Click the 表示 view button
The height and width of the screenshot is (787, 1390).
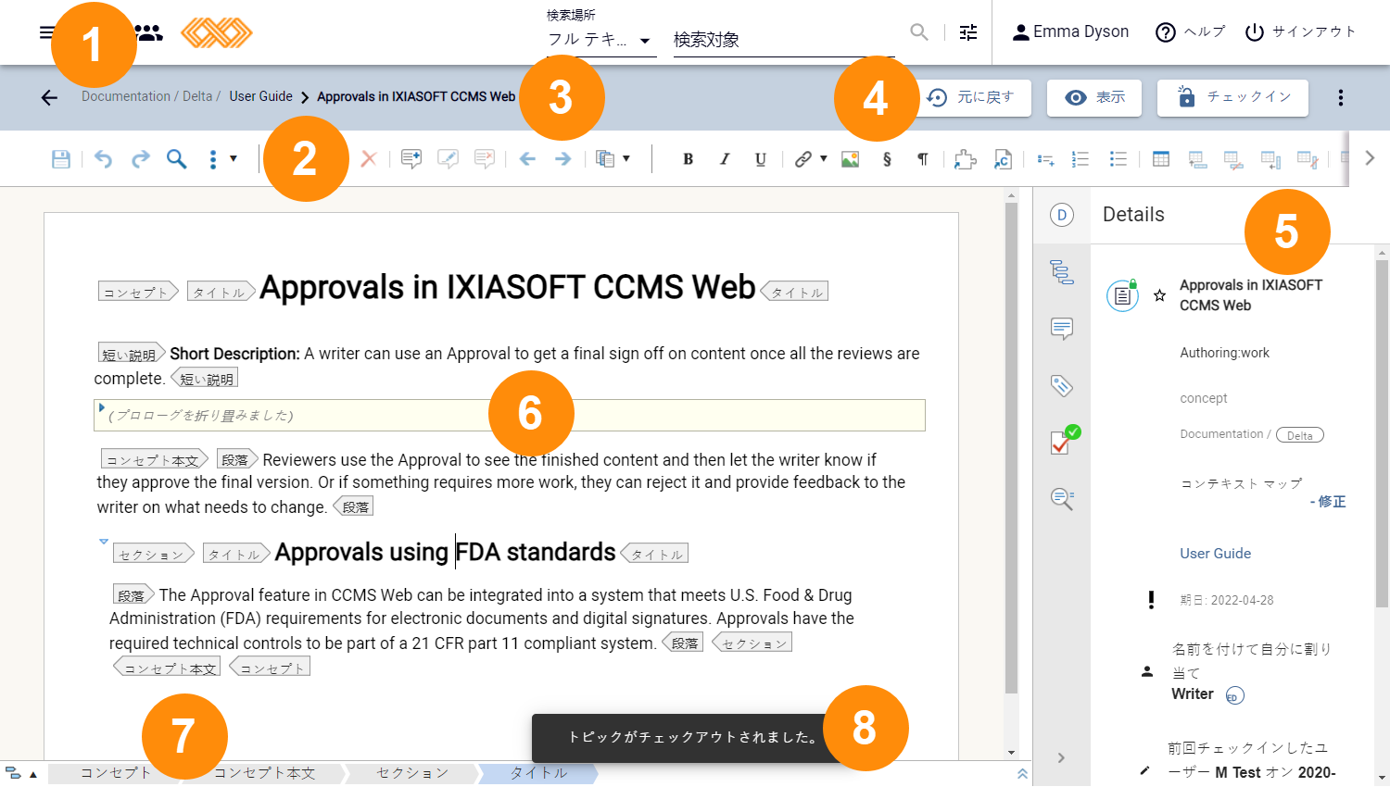pos(1095,97)
